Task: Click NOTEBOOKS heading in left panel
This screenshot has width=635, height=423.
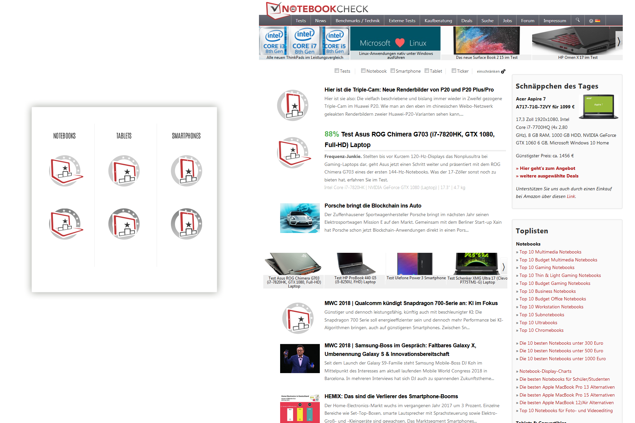Action: 64,136
